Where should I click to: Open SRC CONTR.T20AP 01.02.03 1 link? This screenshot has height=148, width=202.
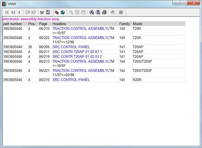point(77,52)
